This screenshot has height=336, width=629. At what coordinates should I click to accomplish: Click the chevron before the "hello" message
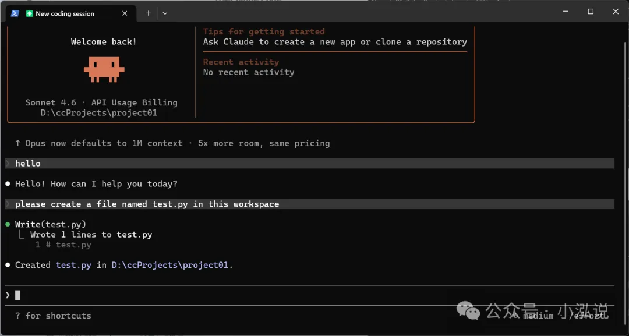coord(8,164)
